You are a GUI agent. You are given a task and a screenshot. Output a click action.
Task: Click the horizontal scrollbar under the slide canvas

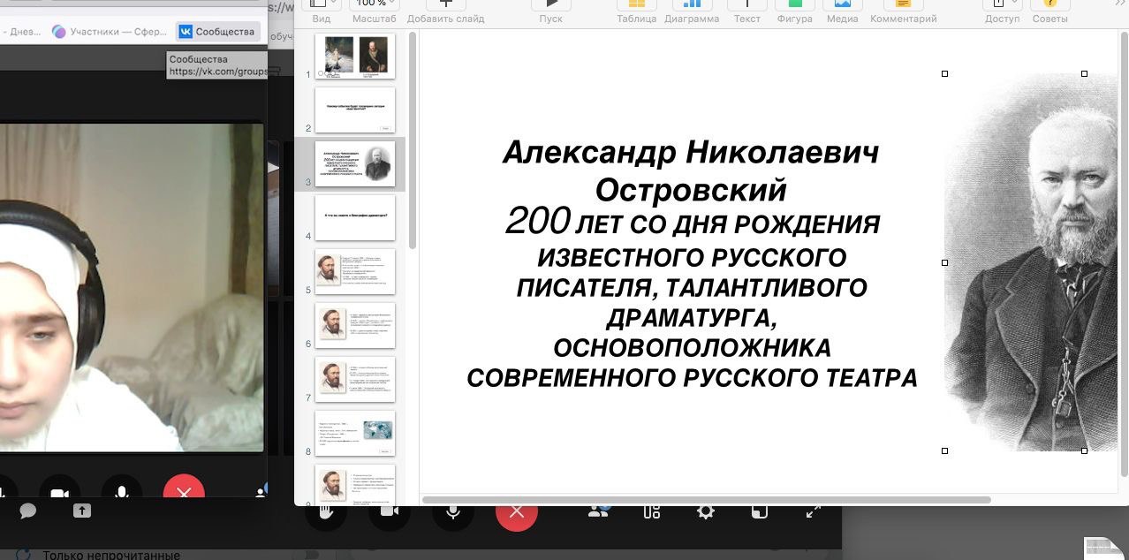pyautogui.click(x=707, y=500)
